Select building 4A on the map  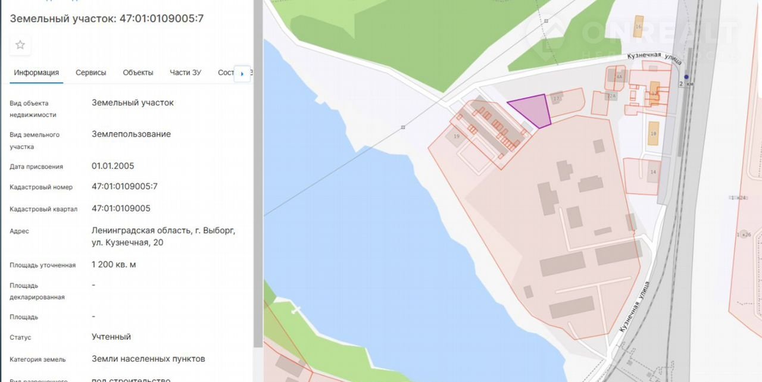pos(619,77)
